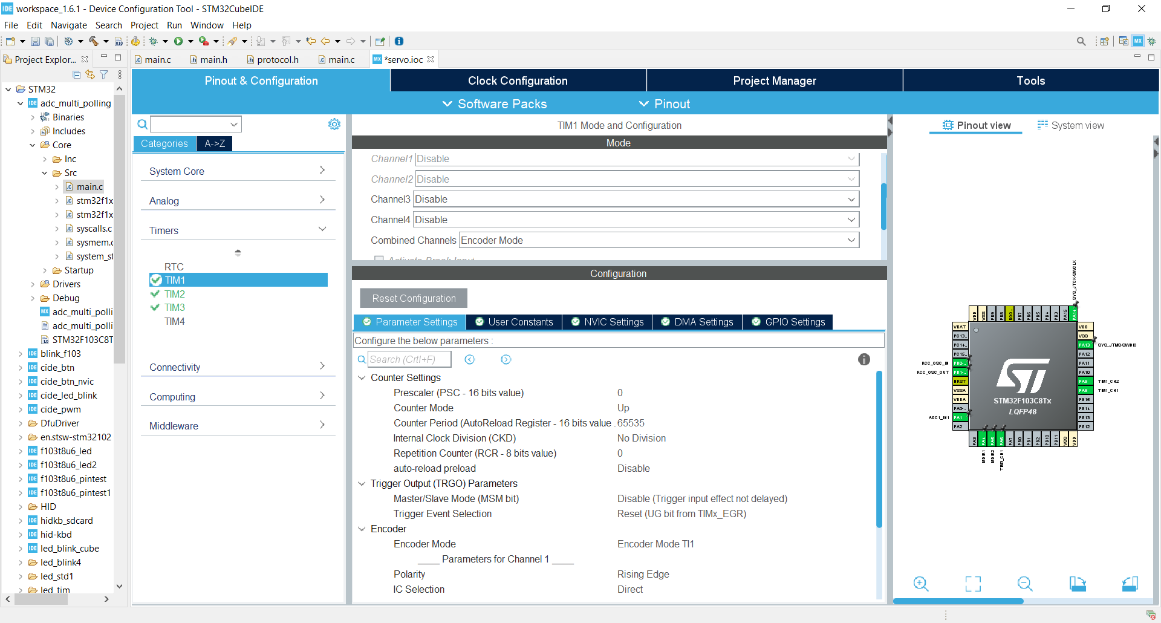Go to previous parameter search result

[x=470, y=359]
